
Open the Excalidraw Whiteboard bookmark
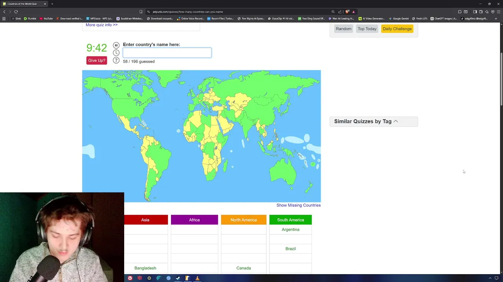(x=130, y=18)
